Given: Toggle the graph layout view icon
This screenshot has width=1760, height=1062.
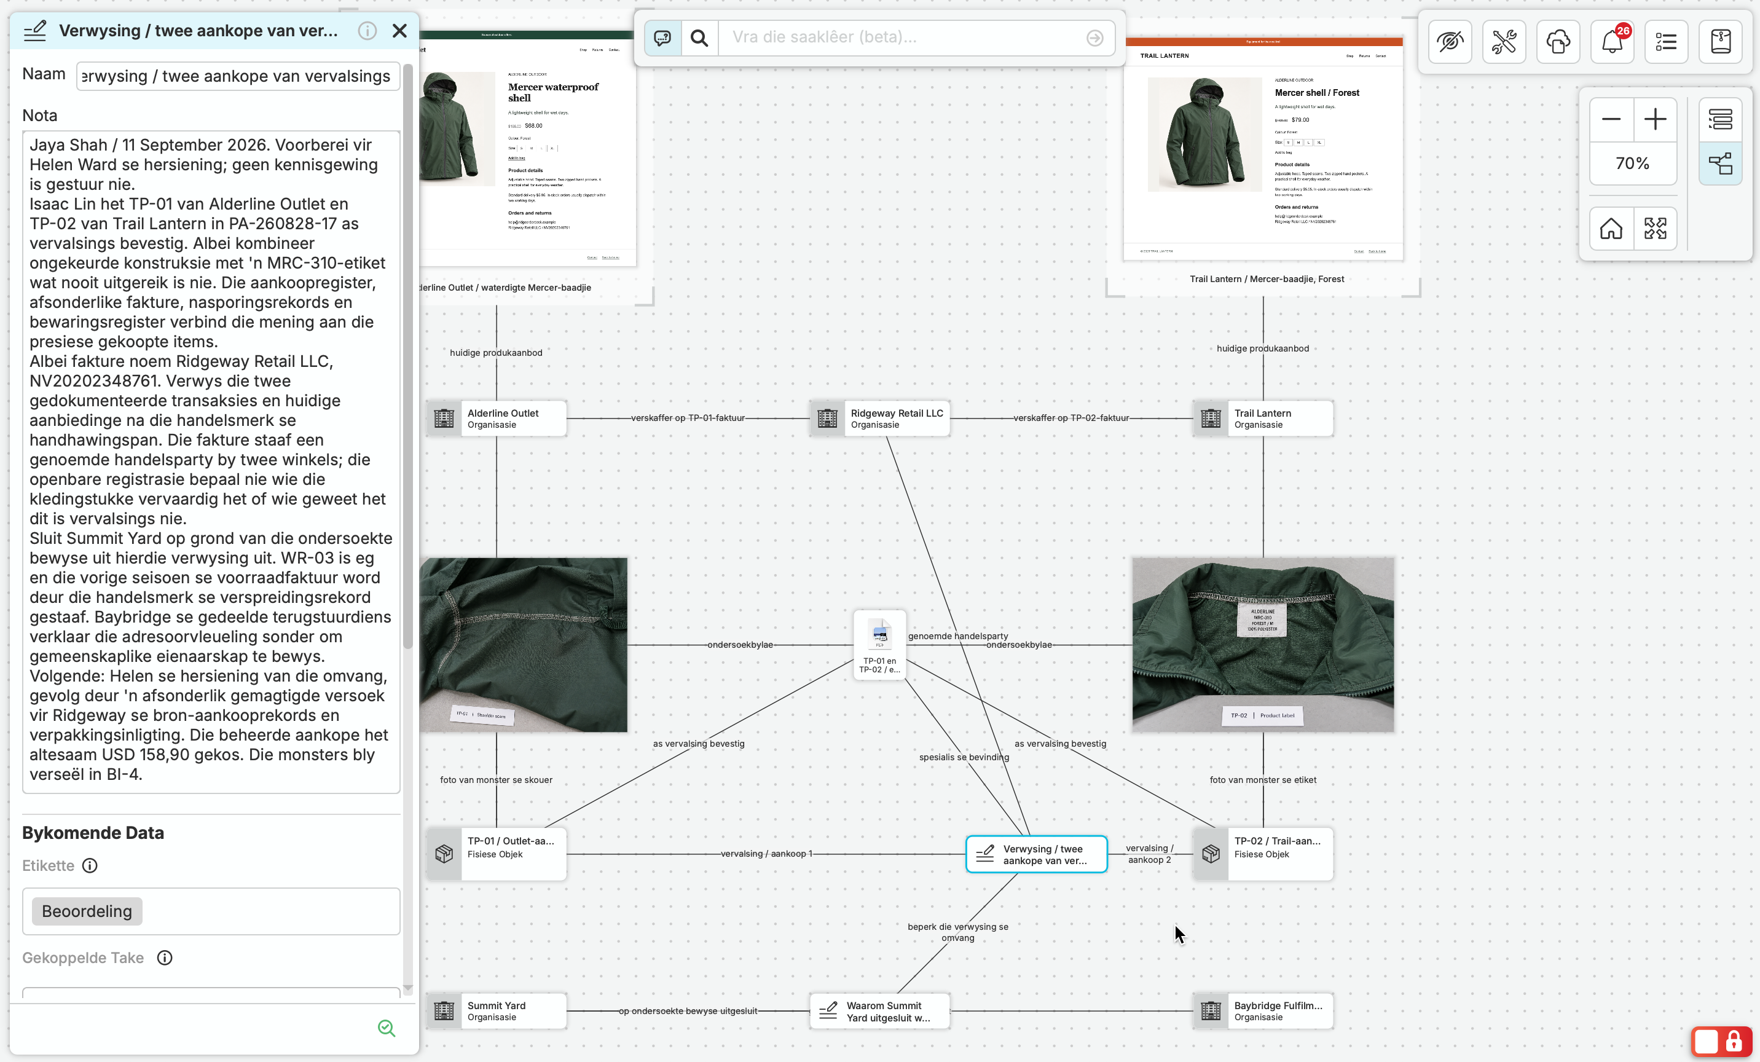Looking at the screenshot, I should pyautogui.click(x=1721, y=163).
